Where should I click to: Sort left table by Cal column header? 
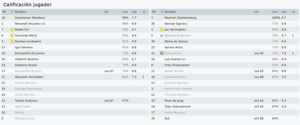(x=136, y=12)
